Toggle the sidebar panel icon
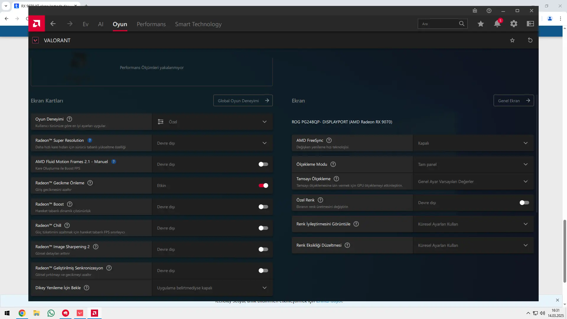This screenshot has height=319, width=567. tap(530, 24)
